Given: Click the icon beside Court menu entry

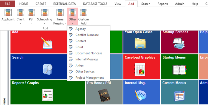Looking at the screenshot, I should (x=71, y=47).
